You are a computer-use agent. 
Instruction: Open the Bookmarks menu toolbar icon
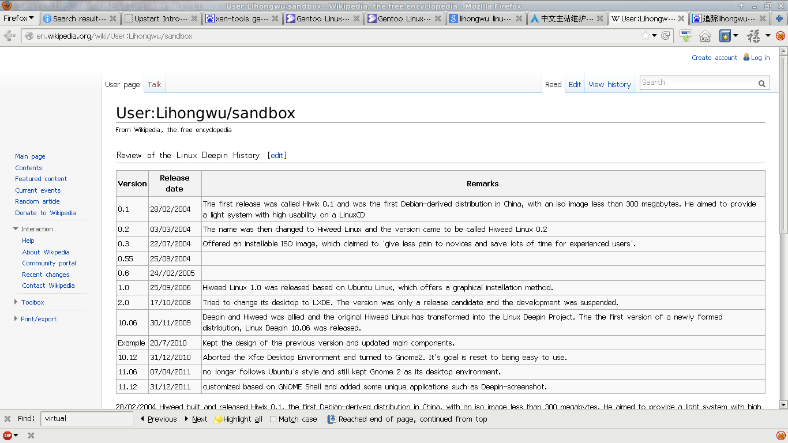pyautogui.click(x=725, y=36)
